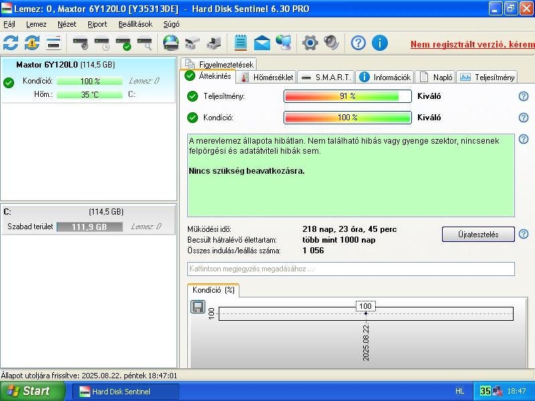The image size is (535, 401).
Task: Click the left panel Kondíció 100 % bar
Action: coord(90,81)
